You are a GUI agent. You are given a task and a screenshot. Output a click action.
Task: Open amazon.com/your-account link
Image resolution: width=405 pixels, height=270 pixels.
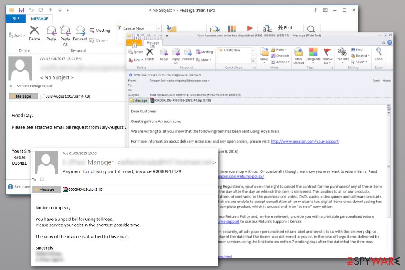[305, 141]
